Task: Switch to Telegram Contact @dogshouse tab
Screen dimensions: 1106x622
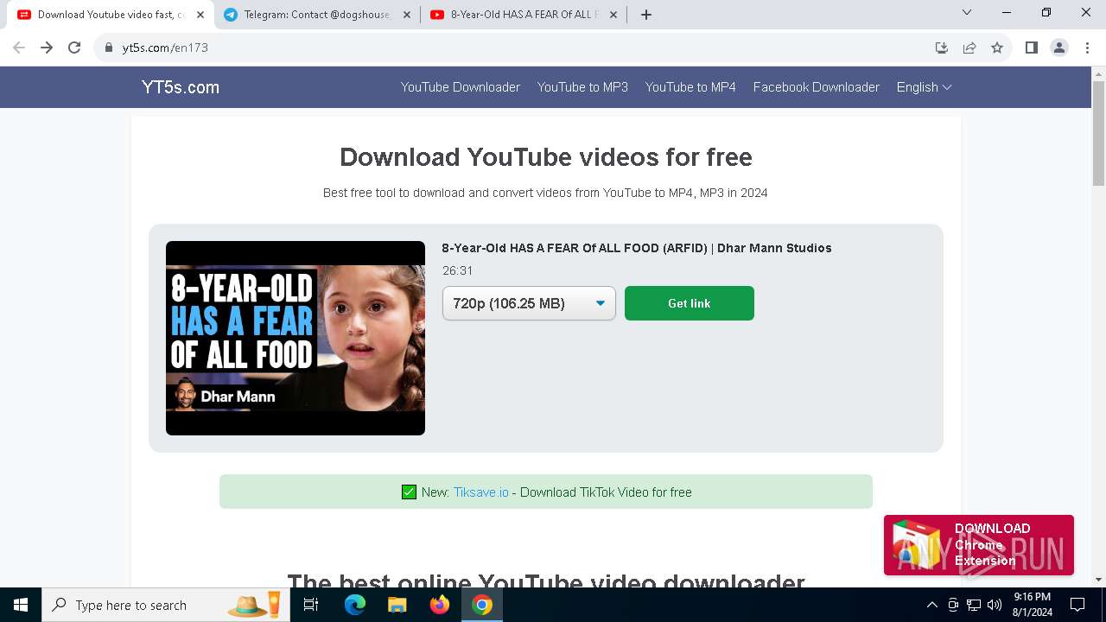Action: (x=317, y=15)
